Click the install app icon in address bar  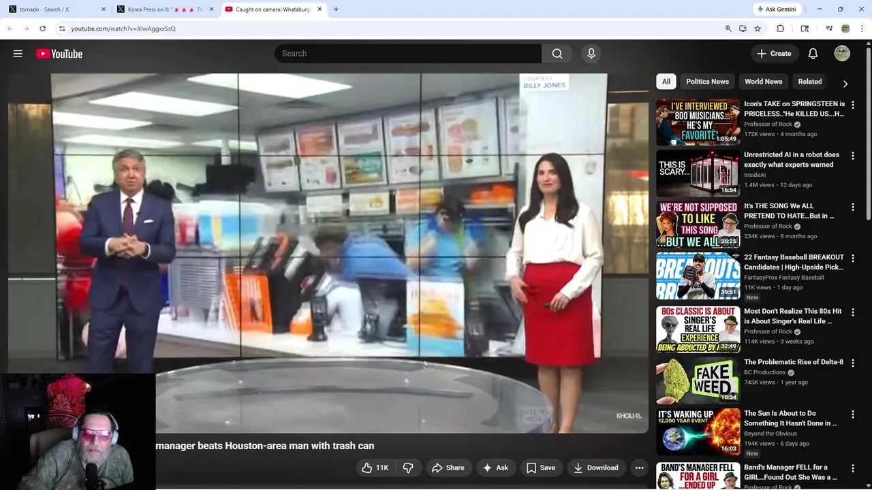(743, 29)
